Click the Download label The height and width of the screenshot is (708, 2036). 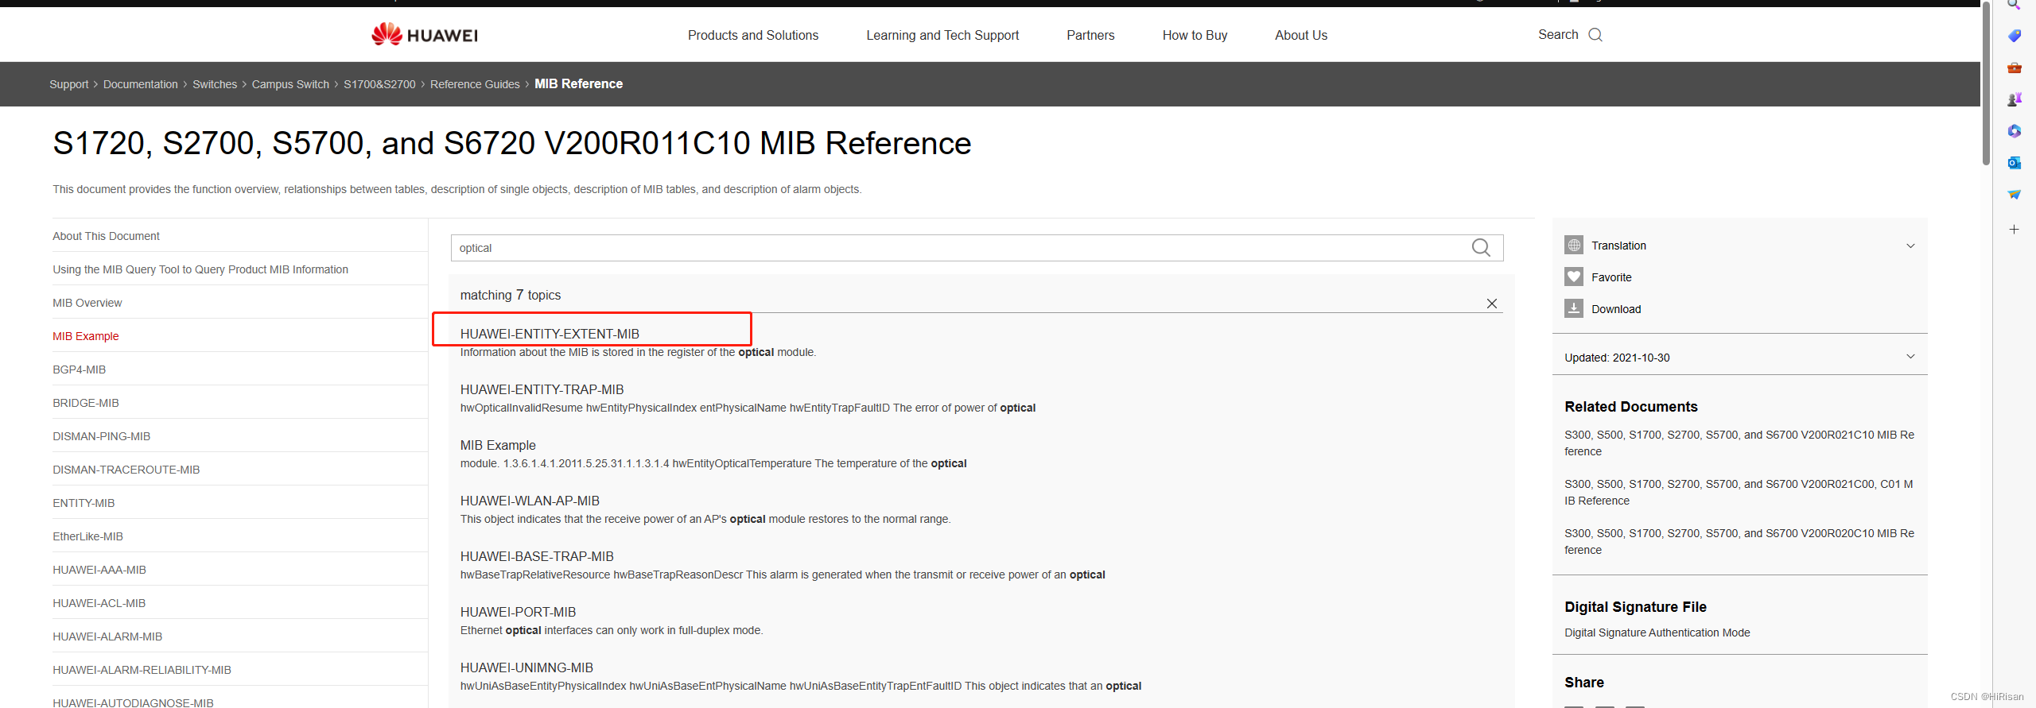coord(1616,309)
